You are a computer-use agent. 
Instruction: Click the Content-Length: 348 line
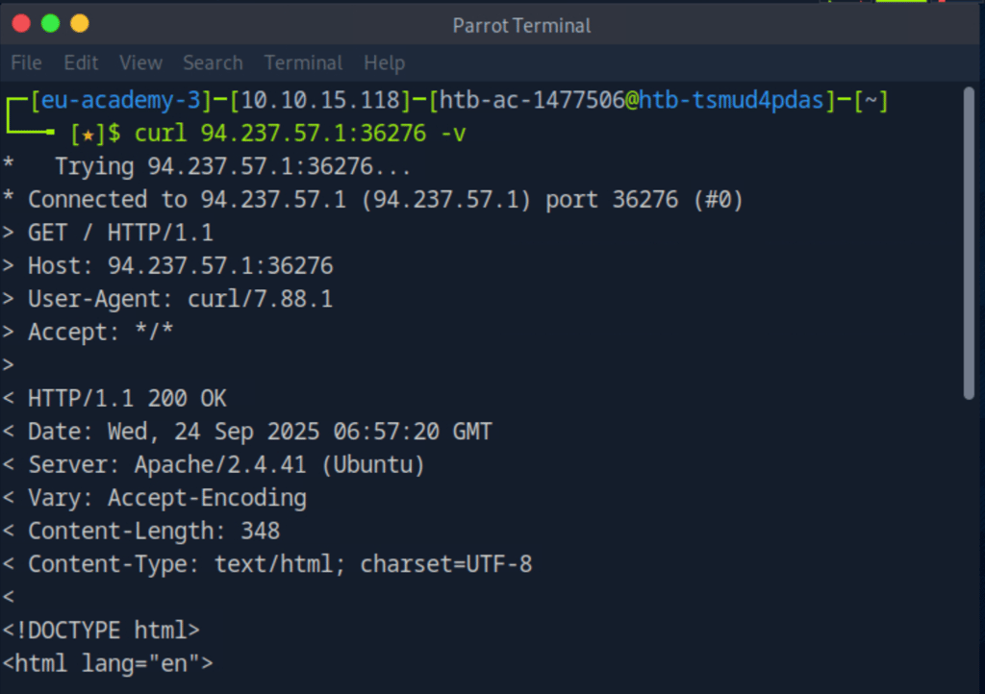[154, 532]
